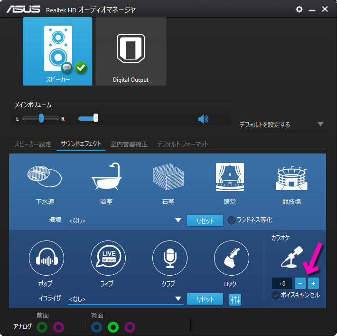Increase karaoke key with plus button

313,283
